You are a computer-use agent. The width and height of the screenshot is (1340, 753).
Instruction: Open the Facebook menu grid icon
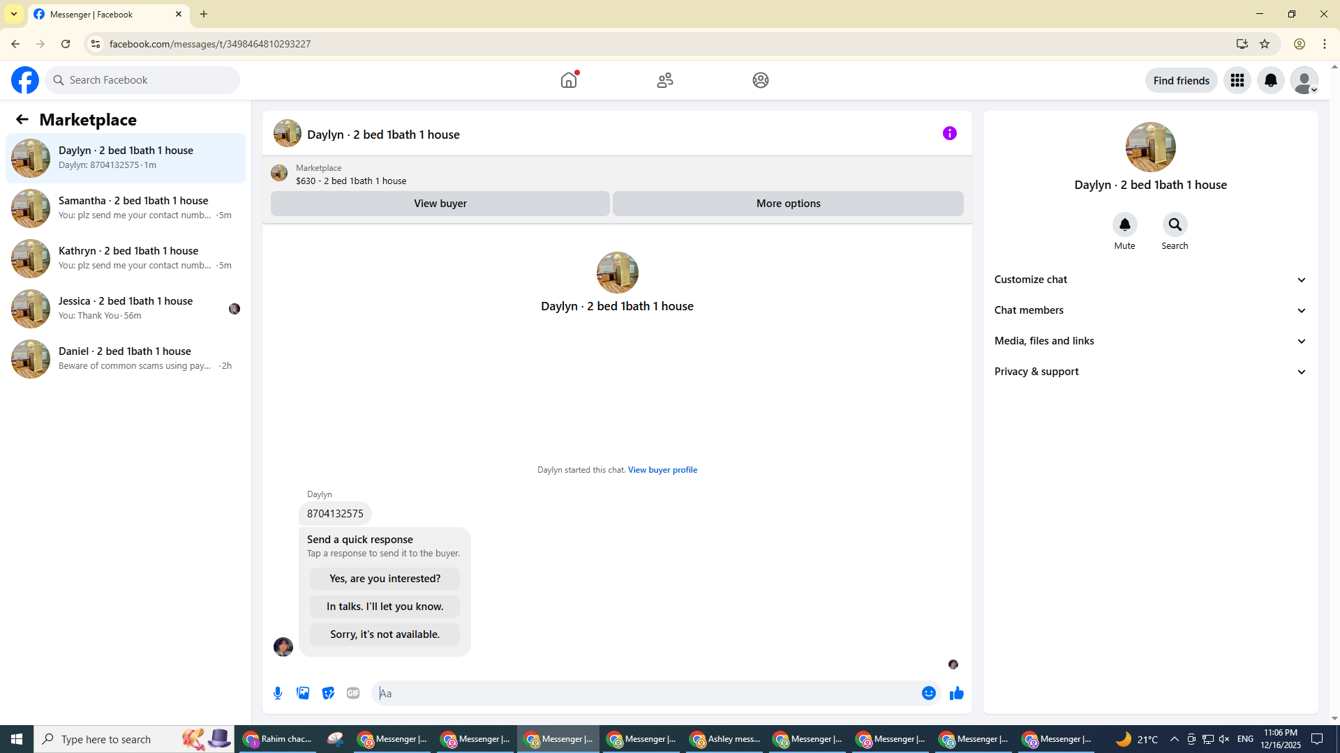(x=1237, y=80)
